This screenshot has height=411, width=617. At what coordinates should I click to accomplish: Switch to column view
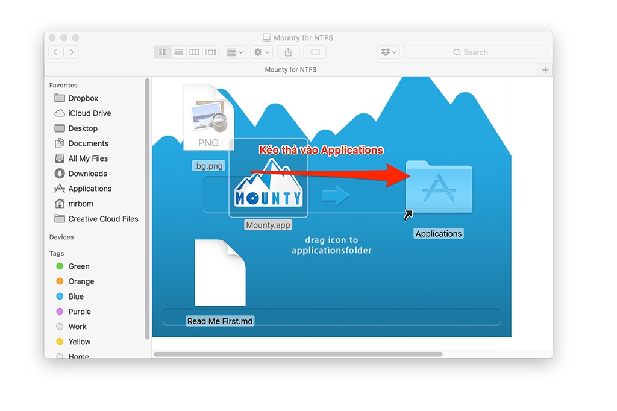(x=194, y=52)
